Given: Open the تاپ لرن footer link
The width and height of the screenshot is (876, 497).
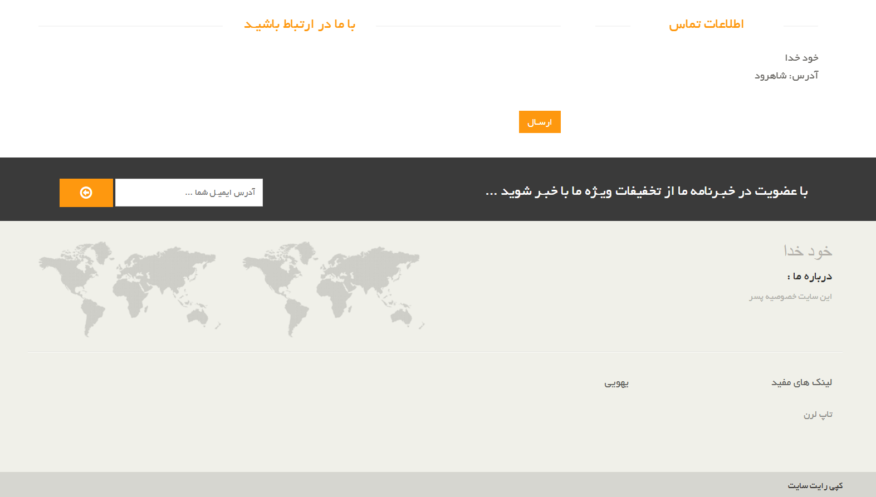Looking at the screenshot, I should click(x=818, y=415).
